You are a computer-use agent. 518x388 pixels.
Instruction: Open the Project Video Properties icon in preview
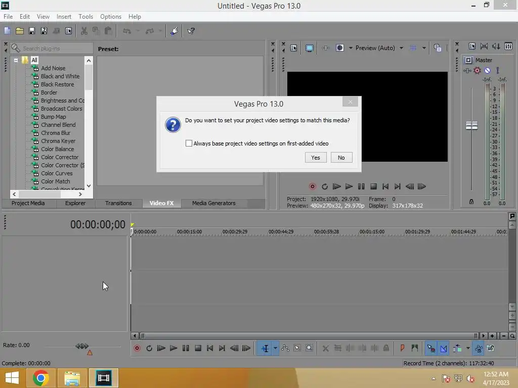[294, 48]
